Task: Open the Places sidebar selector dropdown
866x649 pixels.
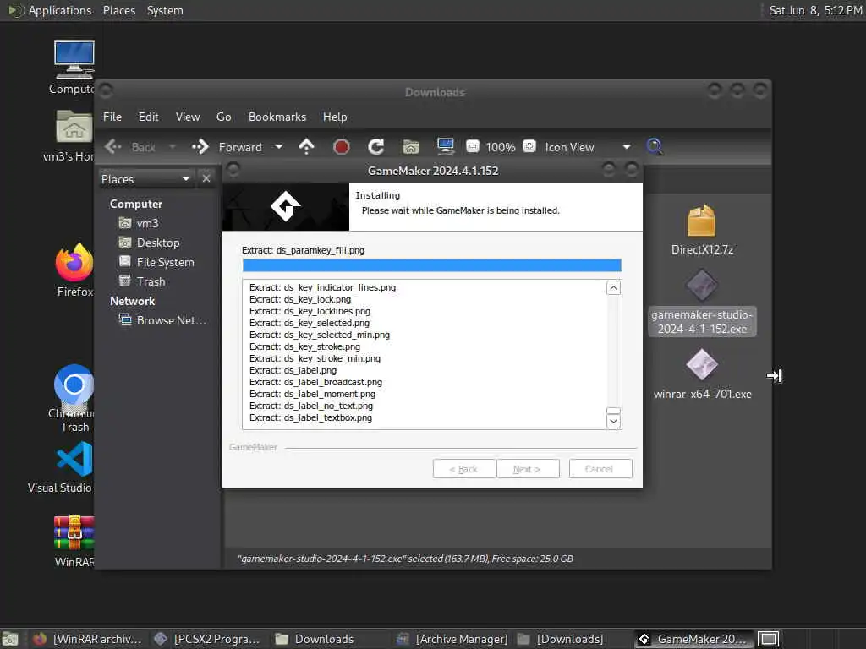Action: 145,179
